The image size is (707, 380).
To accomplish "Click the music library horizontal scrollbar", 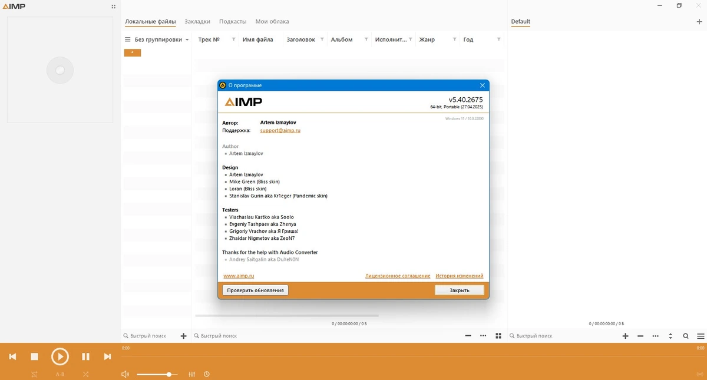I will click(x=287, y=316).
